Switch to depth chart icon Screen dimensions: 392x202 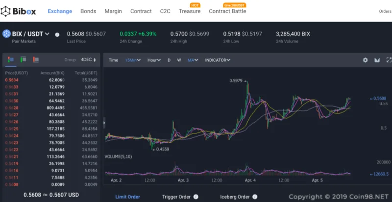[x=377, y=60]
